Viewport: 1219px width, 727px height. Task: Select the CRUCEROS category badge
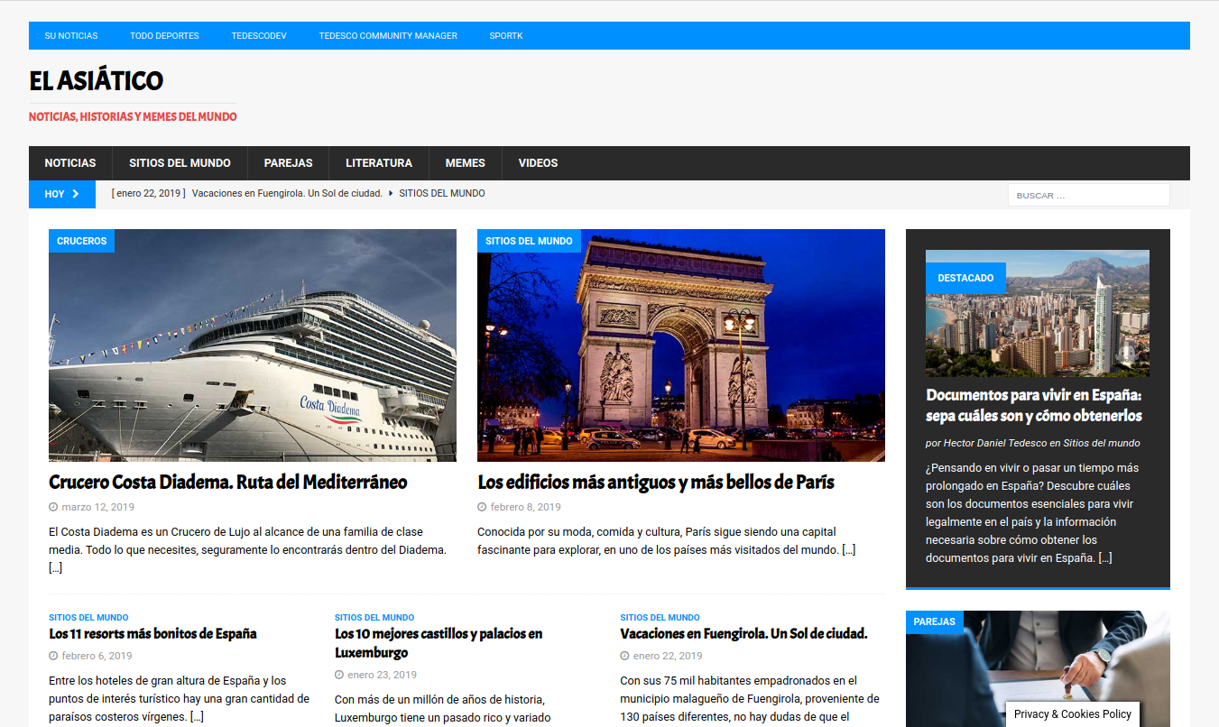click(x=81, y=241)
